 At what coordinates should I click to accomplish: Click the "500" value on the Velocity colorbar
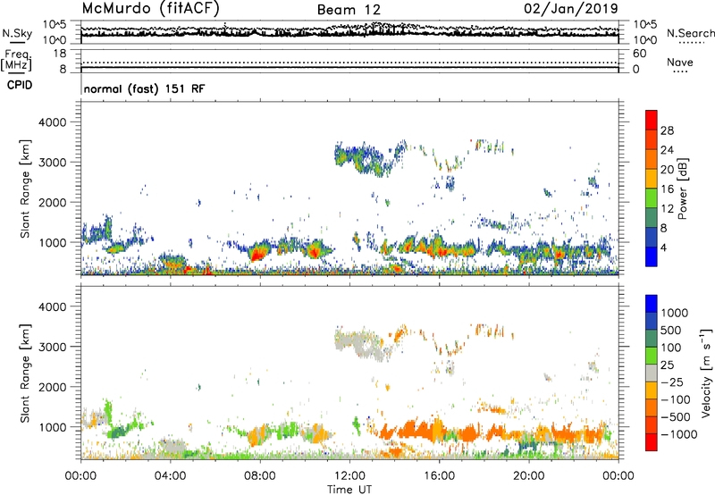[x=671, y=331]
